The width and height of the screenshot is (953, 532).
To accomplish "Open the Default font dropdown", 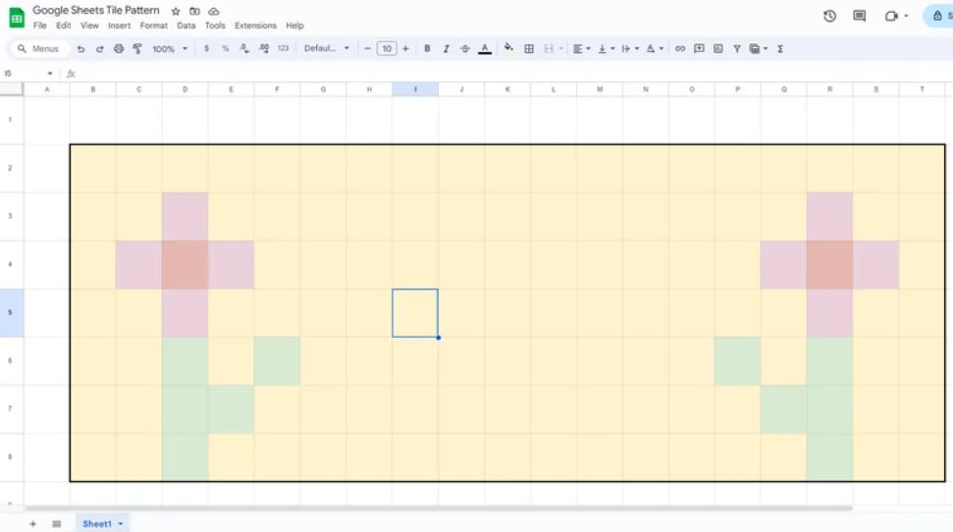I will pyautogui.click(x=327, y=49).
